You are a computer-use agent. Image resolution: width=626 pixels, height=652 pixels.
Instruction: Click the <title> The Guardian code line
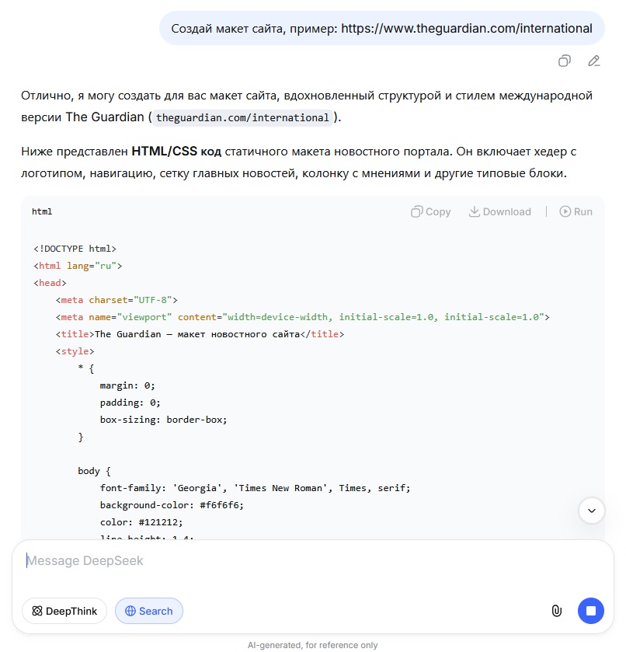point(200,334)
